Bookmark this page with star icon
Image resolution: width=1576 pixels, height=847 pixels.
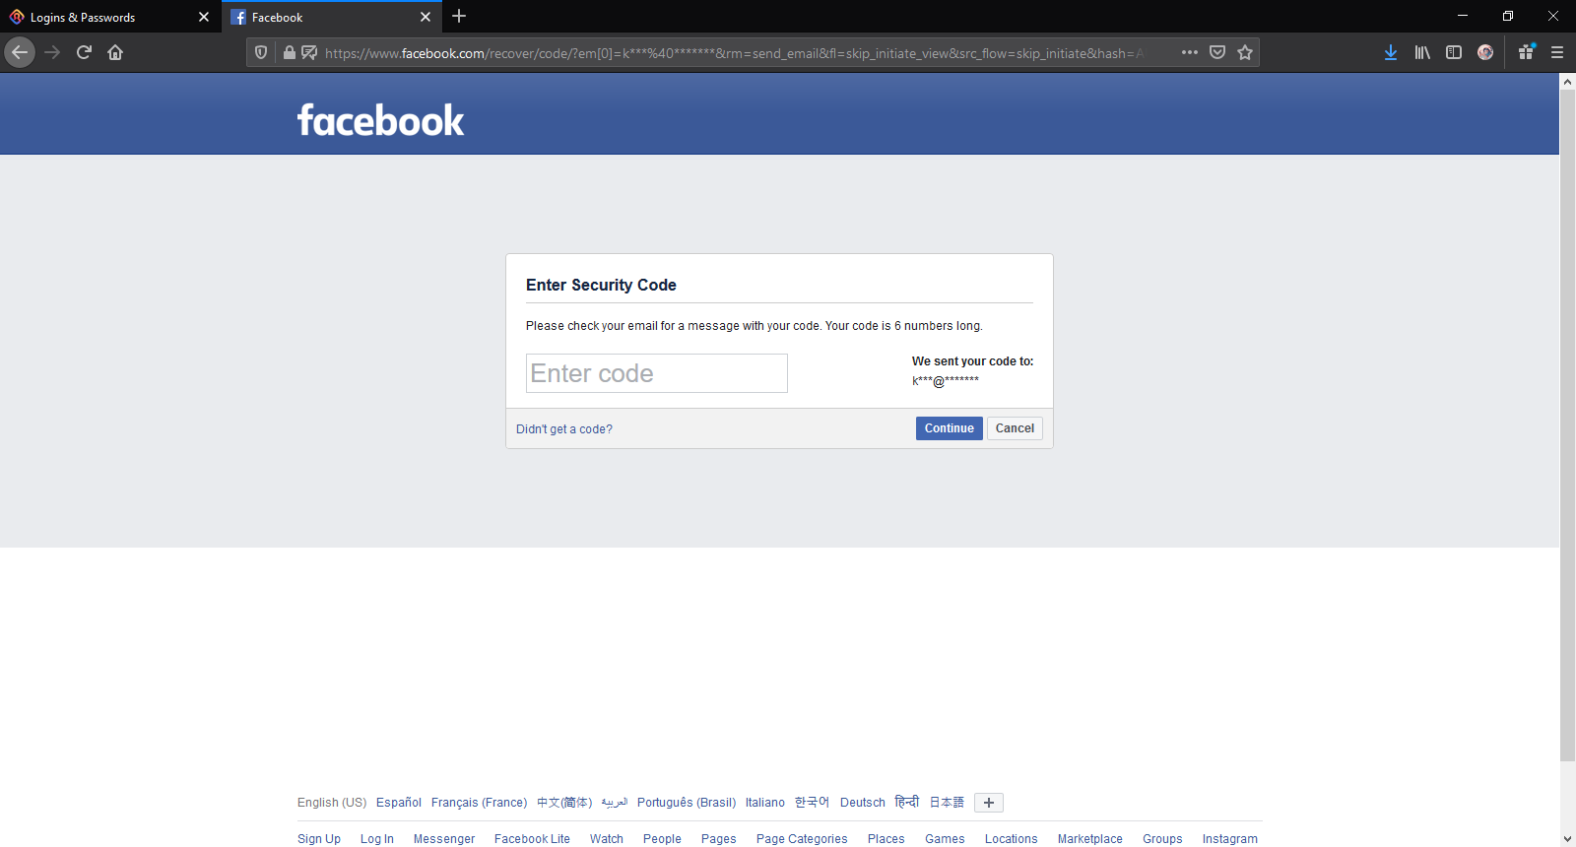(1245, 52)
